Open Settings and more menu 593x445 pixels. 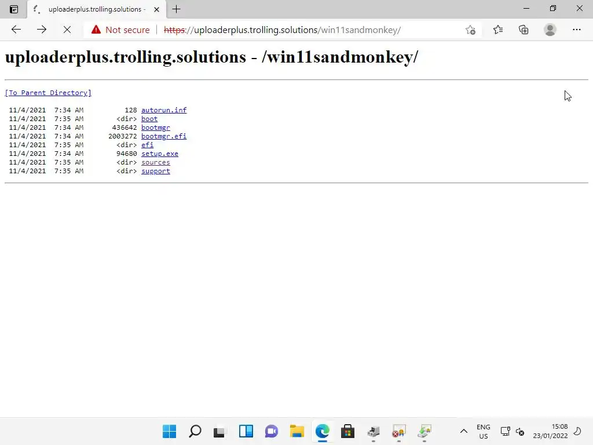coord(576,30)
